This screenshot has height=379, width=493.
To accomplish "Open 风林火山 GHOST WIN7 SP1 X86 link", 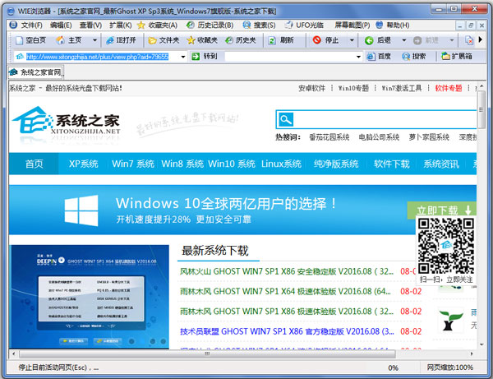I will point(287,271).
